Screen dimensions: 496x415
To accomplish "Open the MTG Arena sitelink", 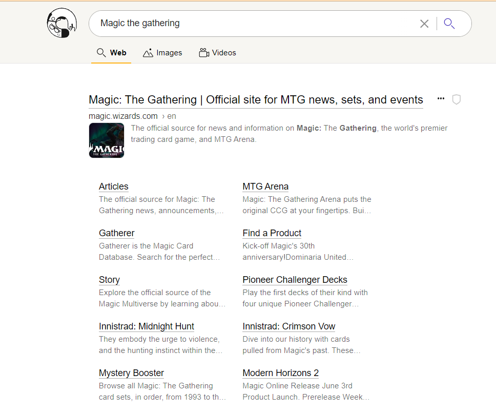I will pos(265,186).
